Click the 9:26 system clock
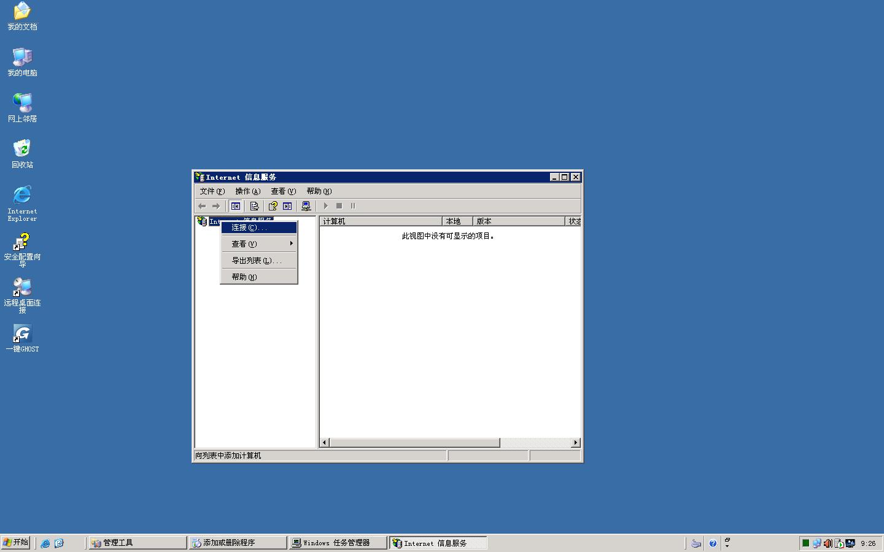Viewport: 884px width, 552px height. (x=868, y=543)
